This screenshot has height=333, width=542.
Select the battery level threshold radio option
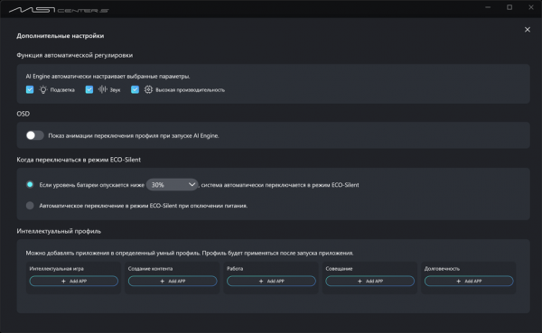coord(30,184)
